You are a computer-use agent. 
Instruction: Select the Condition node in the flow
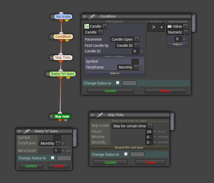coord(63,37)
